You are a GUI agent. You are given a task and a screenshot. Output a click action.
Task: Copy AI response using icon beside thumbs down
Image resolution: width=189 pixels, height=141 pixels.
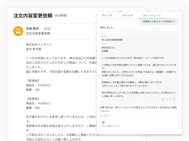click(108, 116)
